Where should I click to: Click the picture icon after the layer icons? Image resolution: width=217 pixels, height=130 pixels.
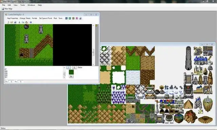(x=80, y=18)
